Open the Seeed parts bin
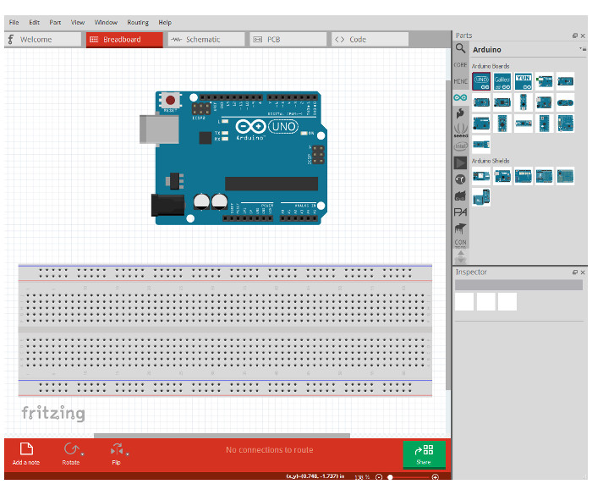Image resolution: width=592 pixels, height=484 pixels. 461,130
